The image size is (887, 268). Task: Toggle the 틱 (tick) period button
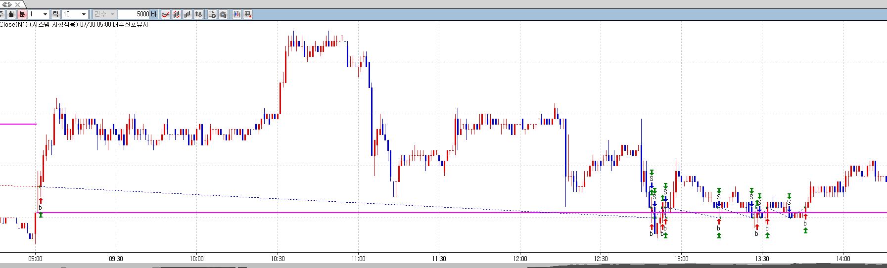tap(55, 14)
